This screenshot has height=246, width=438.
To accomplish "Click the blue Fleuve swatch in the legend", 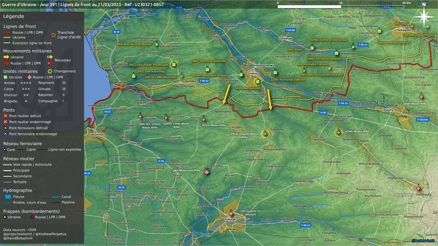I will click(8, 197).
